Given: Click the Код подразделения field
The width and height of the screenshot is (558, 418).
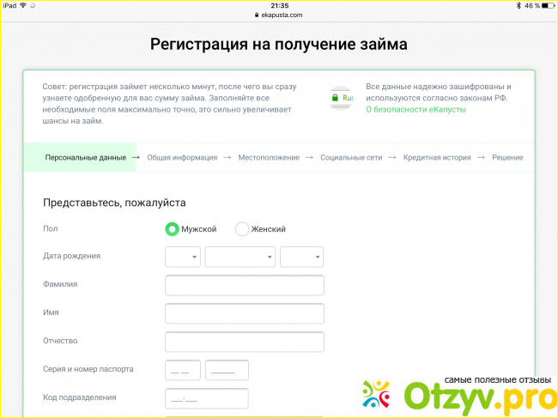Looking at the screenshot, I should 206,398.
